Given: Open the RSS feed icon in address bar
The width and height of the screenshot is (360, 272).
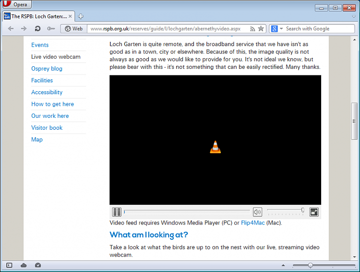Looking at the screenshot, I should [x=252, y=29].
